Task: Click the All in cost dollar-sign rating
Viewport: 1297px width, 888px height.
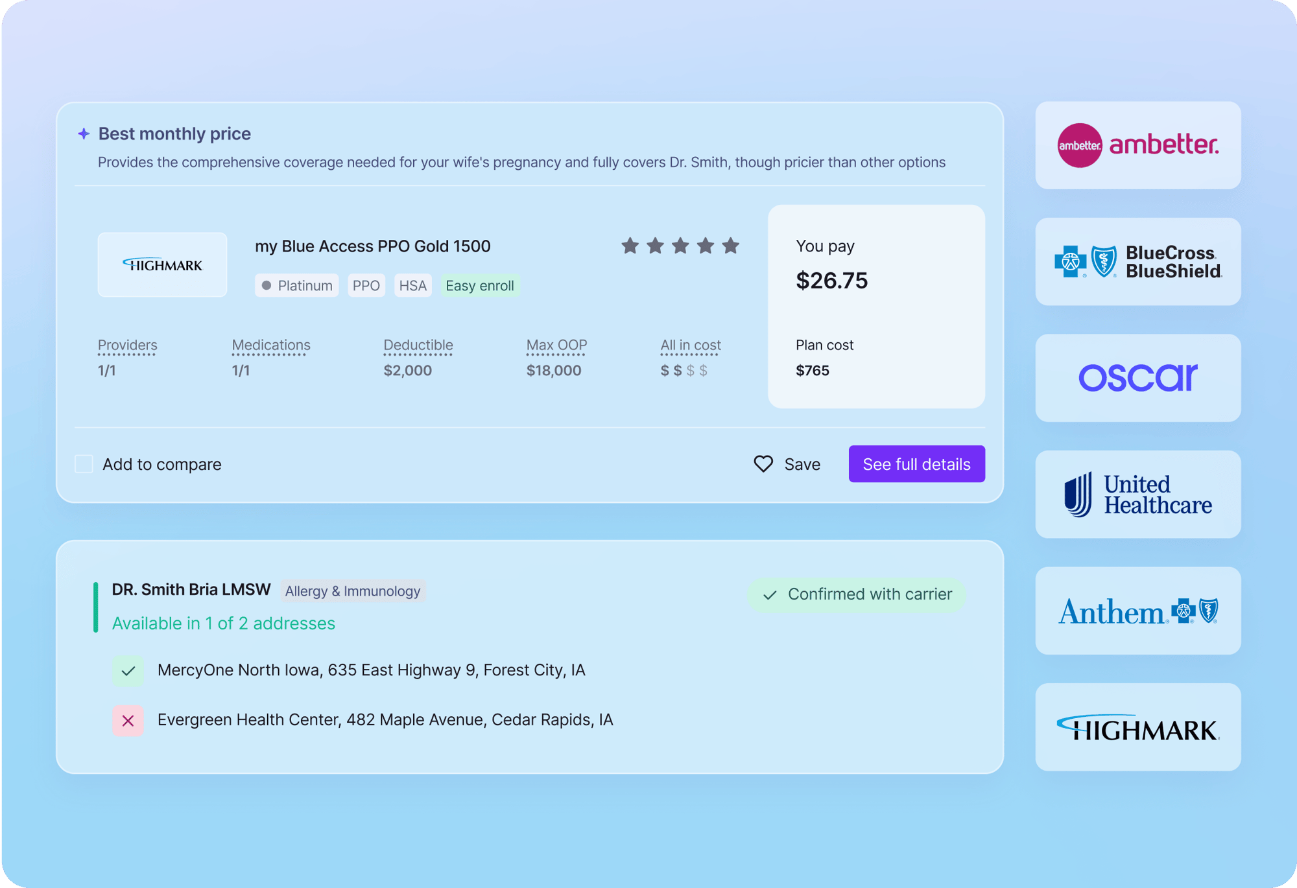Action: [x=684, y=371]
